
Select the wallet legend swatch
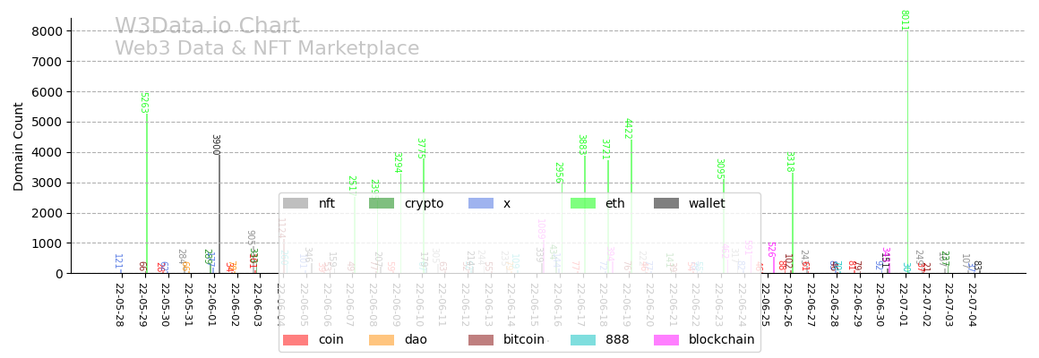[666, 204]
